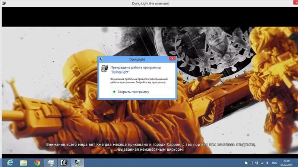
Task: Open the network signal icon in the tray
Action: click(262, 163)
